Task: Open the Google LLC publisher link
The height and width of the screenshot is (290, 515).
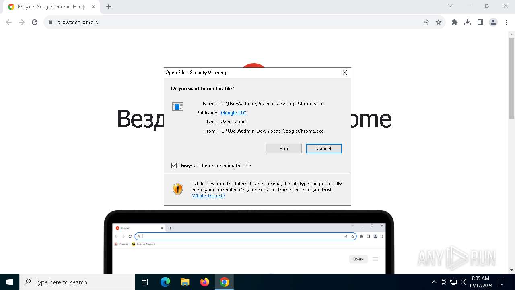Action: pyautogui.click(x=234, y=113)
